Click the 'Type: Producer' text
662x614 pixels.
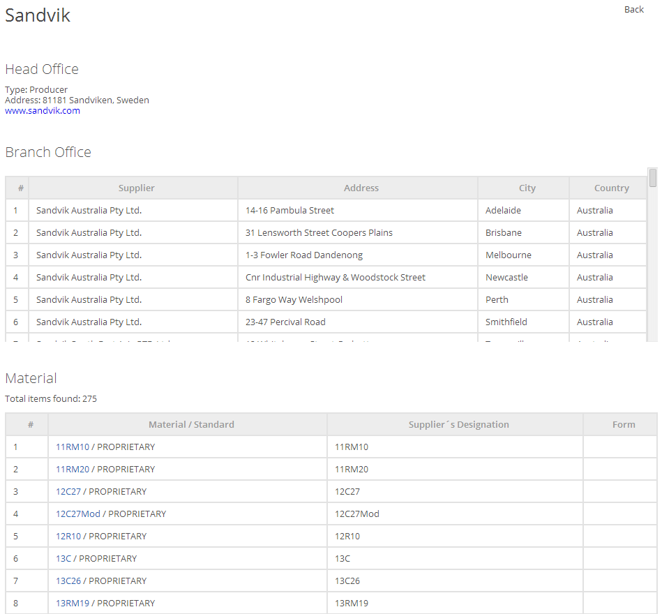(x=36, y=89)
